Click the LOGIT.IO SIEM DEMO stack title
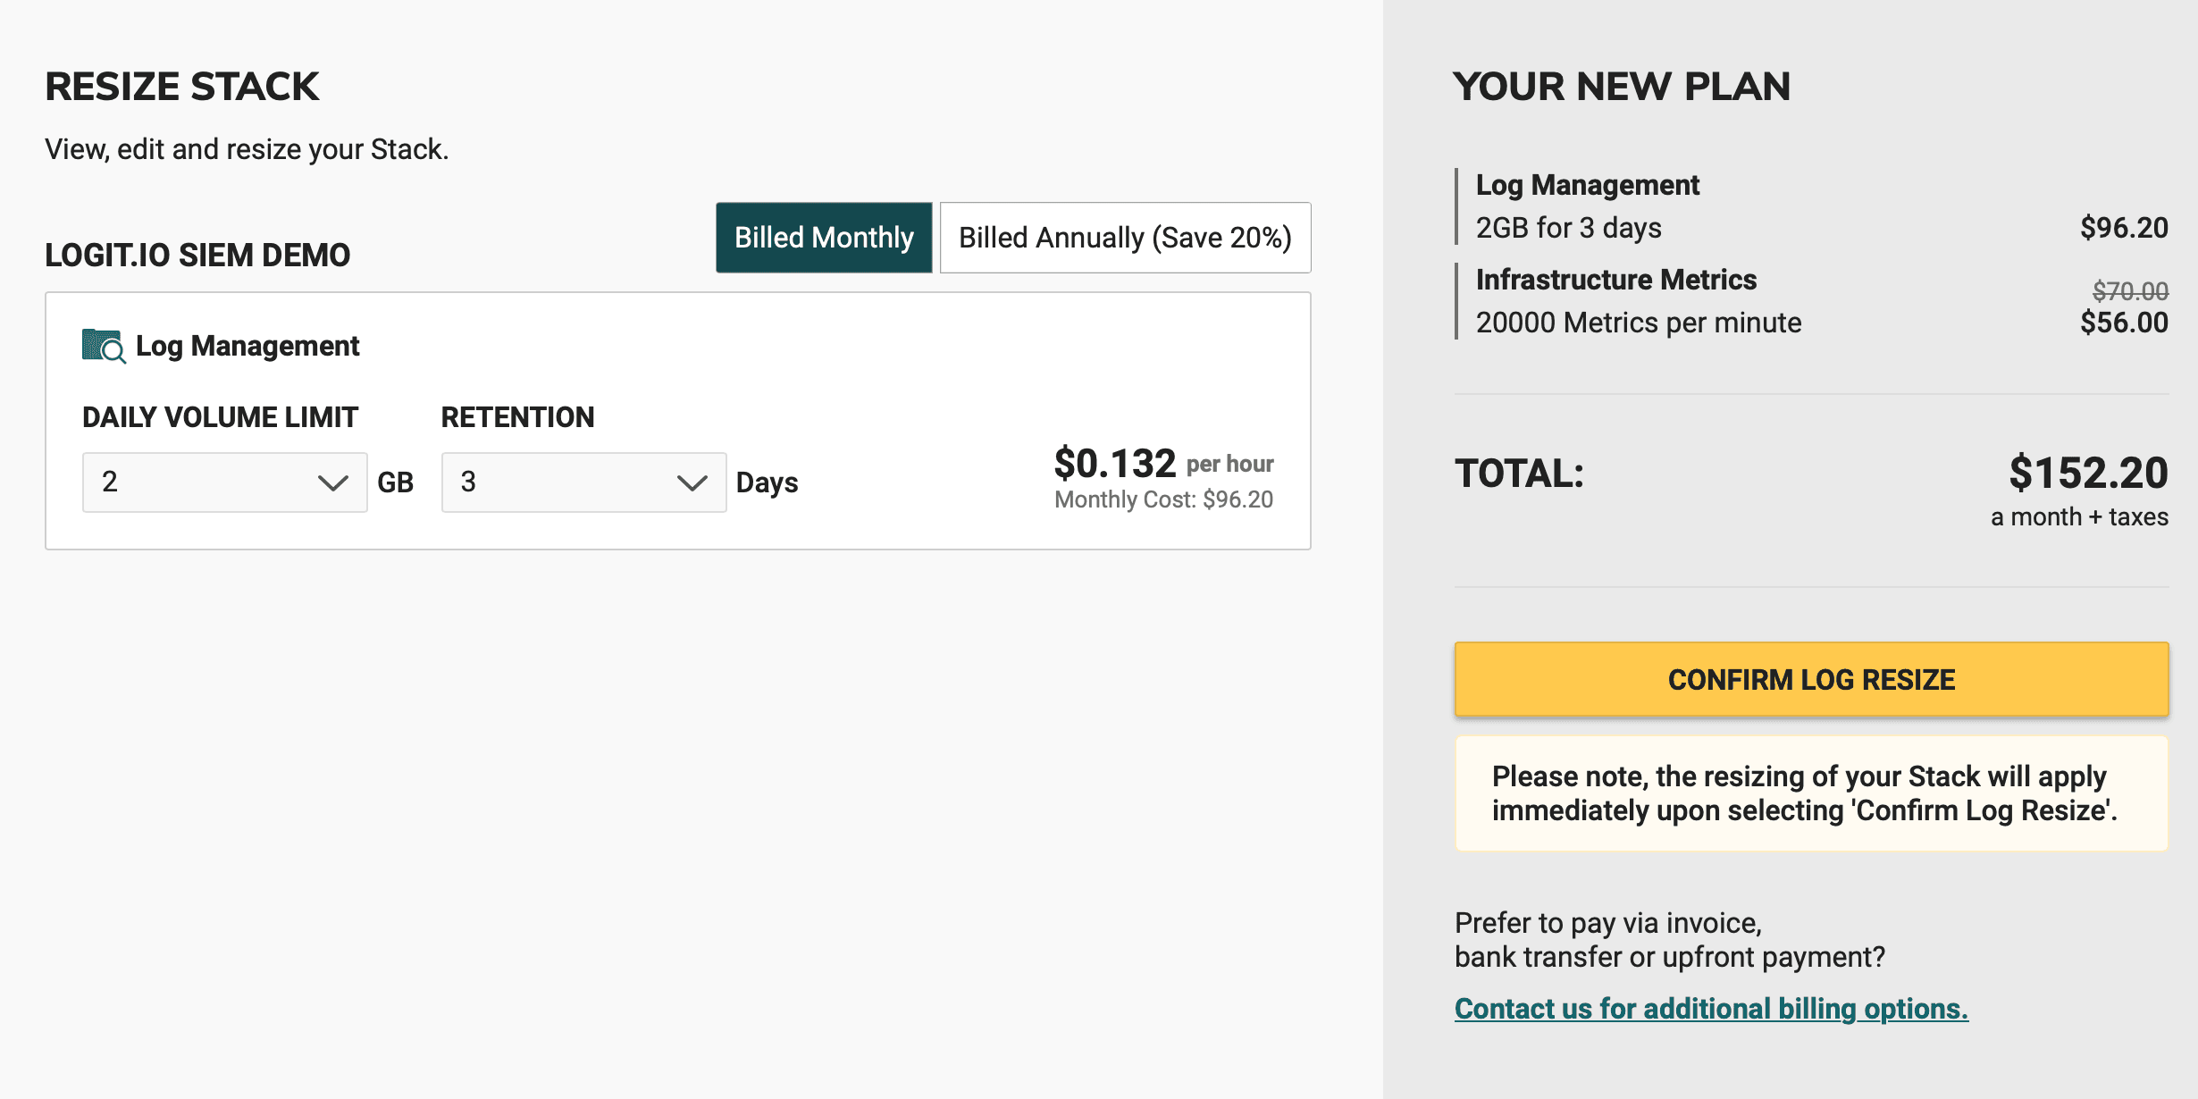The image size is (2198, 1099). pos(197,256)
